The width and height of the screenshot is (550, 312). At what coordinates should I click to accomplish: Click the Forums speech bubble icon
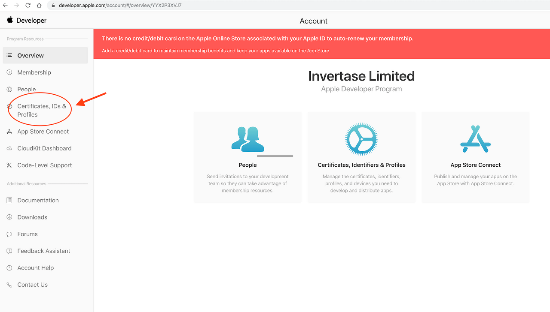[x=9, y=234]
